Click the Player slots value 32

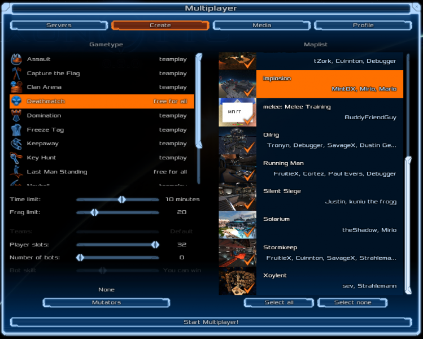tap(181, 245)
